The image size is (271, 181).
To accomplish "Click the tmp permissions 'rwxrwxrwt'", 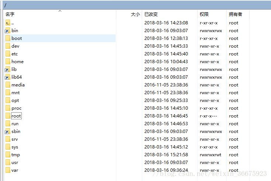I will [x=210, y=155].
